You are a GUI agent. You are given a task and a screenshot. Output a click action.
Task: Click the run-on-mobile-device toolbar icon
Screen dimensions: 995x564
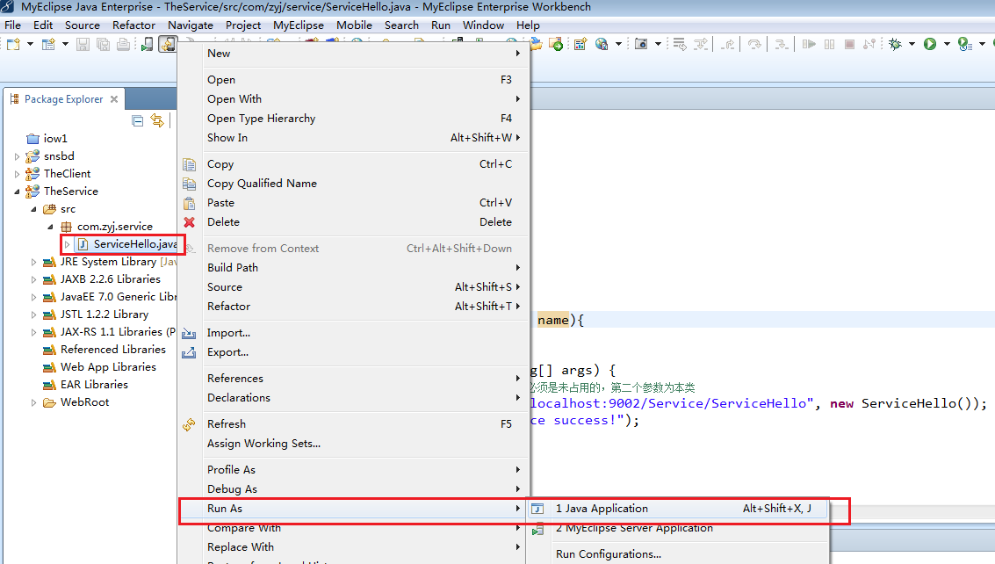[148, 44]
